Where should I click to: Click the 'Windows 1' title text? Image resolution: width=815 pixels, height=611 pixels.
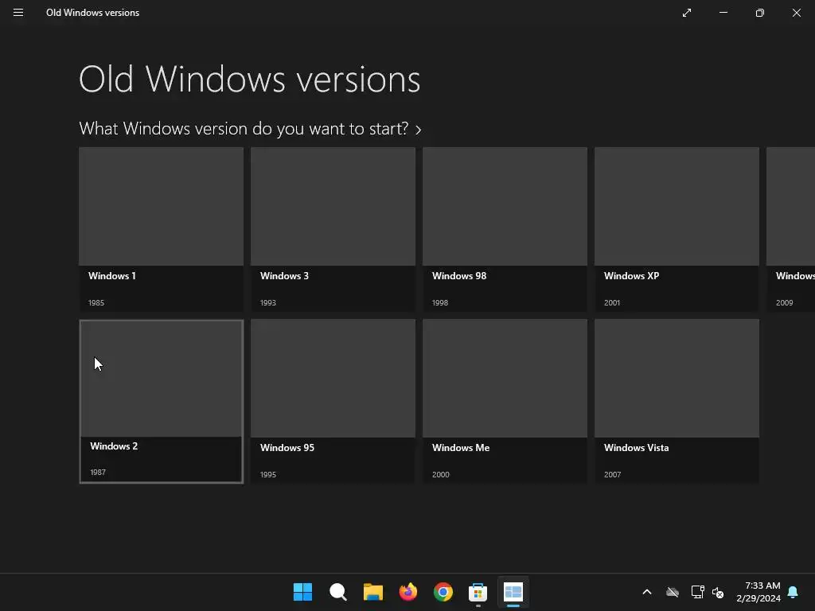coord(111,276)
